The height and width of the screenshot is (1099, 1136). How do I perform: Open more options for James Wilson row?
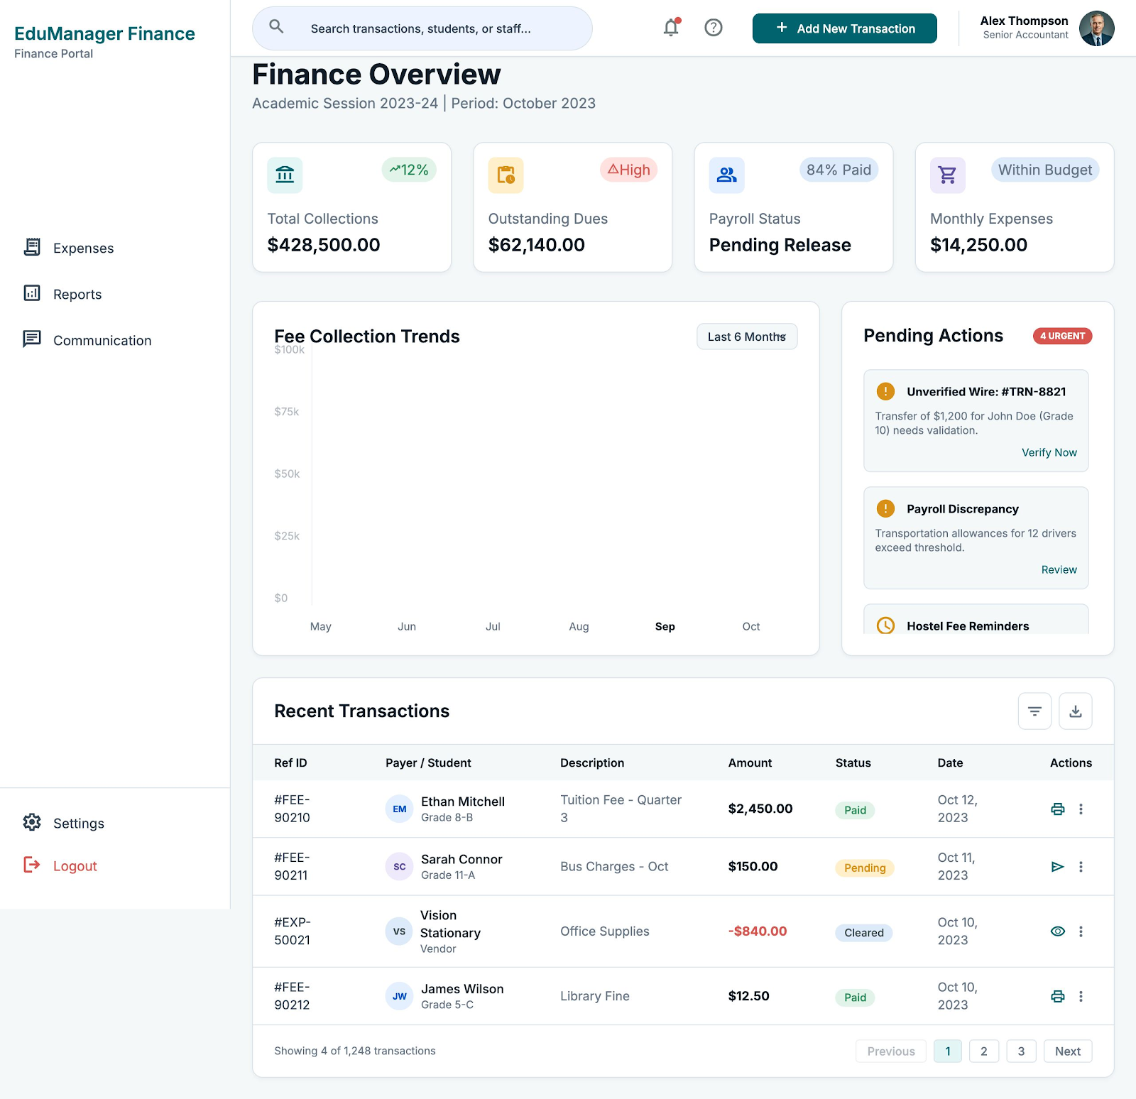(1081, 996)
